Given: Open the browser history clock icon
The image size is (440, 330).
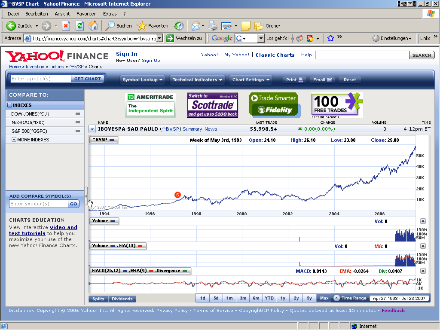Looking at the screenshot, I should (178, 26).
